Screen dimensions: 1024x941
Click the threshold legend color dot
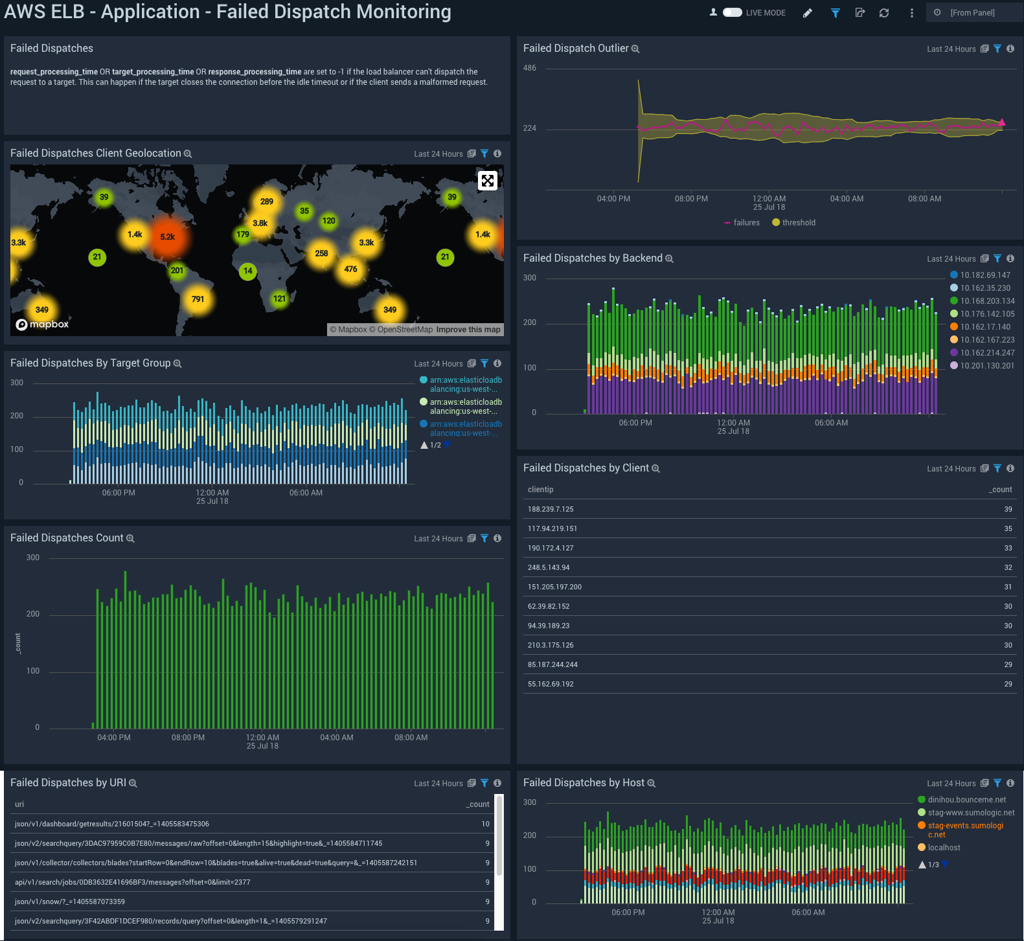tap(776, 223)
